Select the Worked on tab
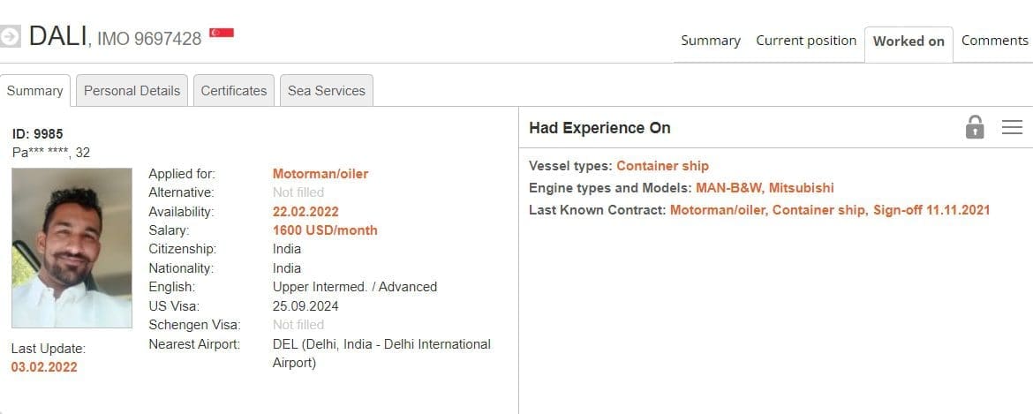The height and width of the screenshot is (414, 1033). pyautogui.click(x=909, y=41)
